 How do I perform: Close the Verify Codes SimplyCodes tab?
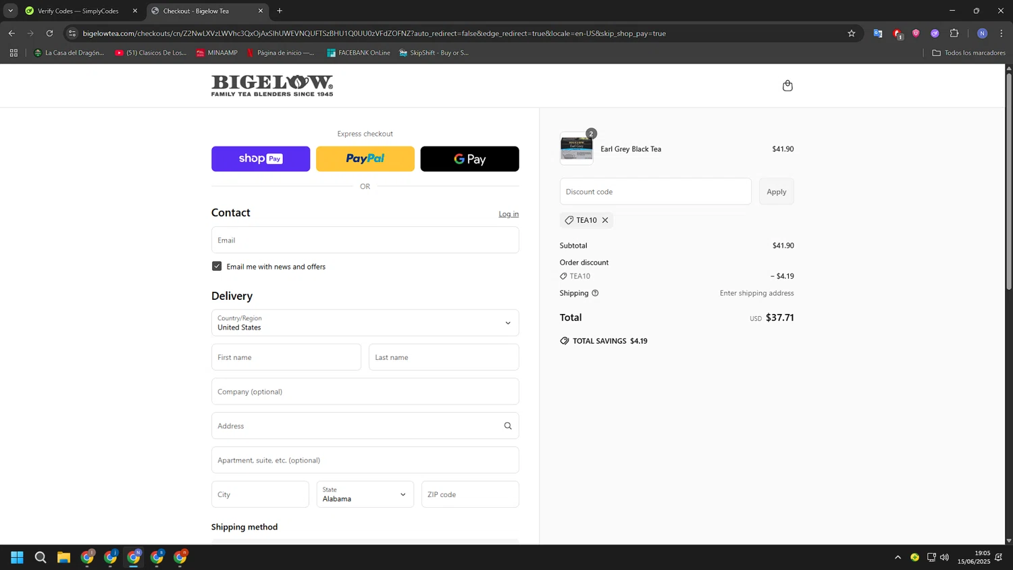[x=135, y=11]
